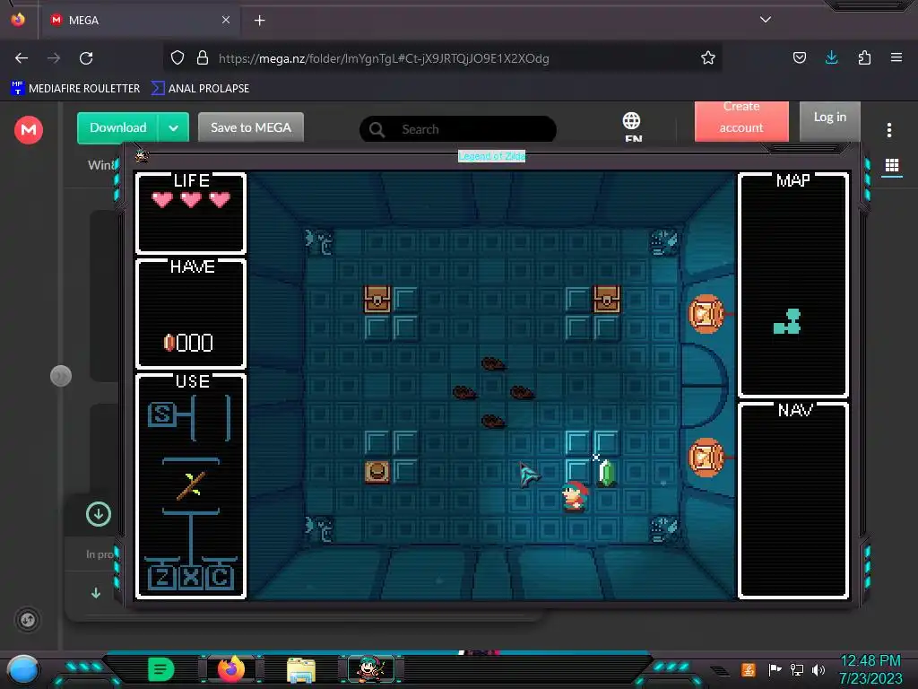Image resolution: width=918 pixels, height=689 pixels.
Task: Click the network tray icon
Action: (x=797, y=669)
